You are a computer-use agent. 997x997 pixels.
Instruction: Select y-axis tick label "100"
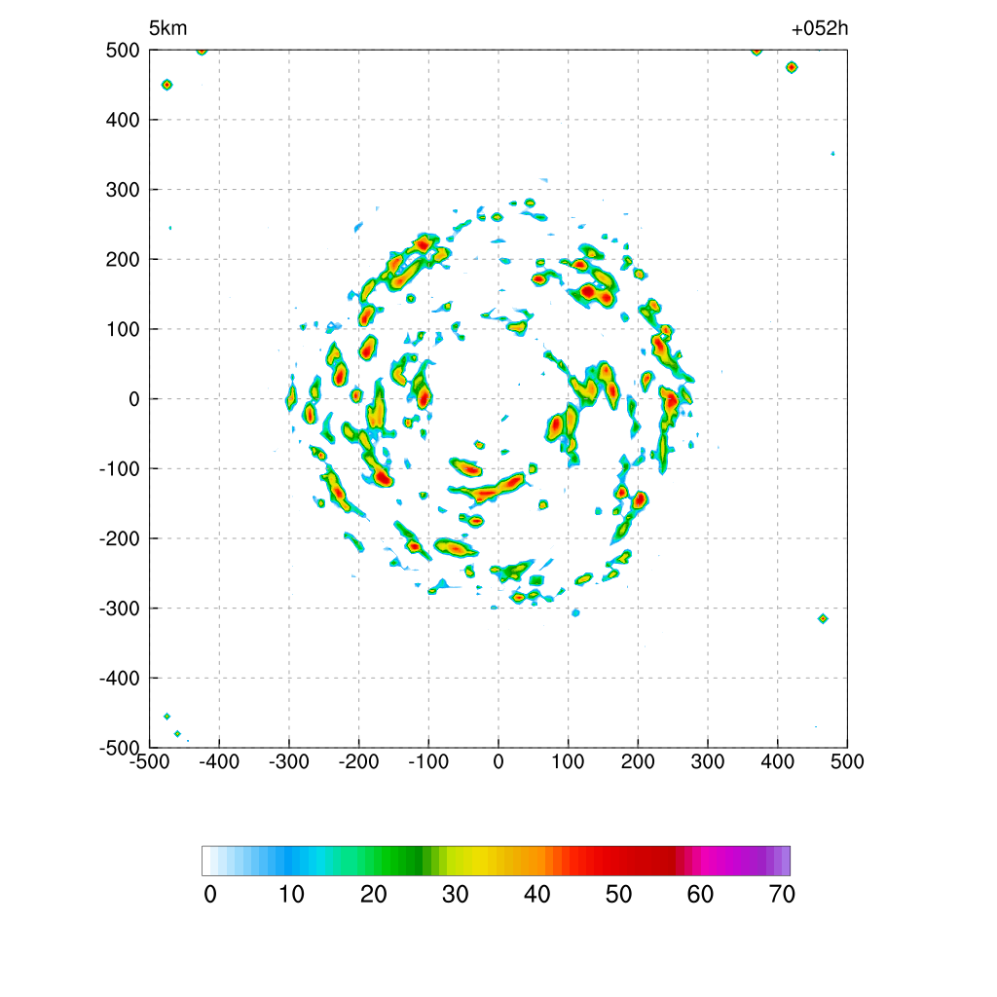coord(123,329)
